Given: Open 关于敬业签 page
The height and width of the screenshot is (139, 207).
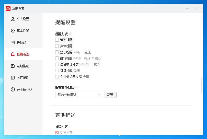Looking at the screenshot, I should point(23,89).
